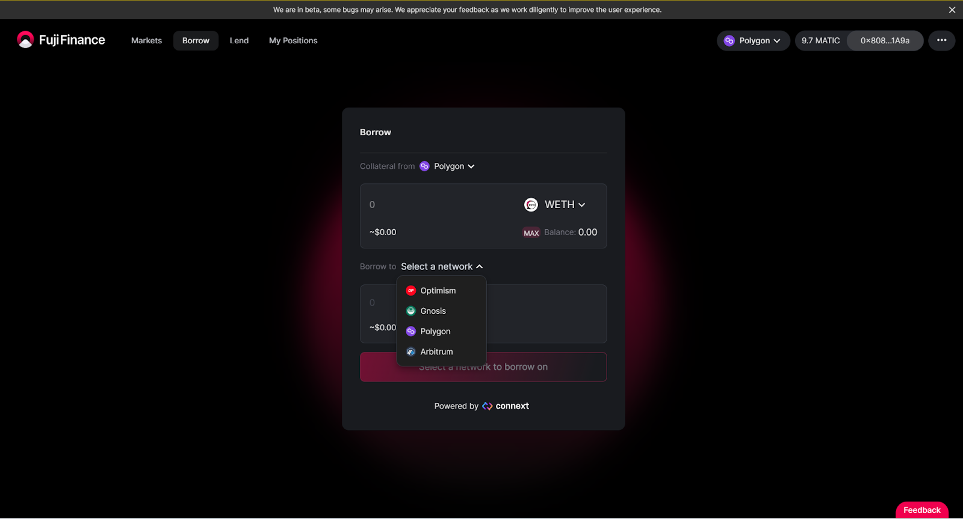Choose Gnosis from network list

441,311
